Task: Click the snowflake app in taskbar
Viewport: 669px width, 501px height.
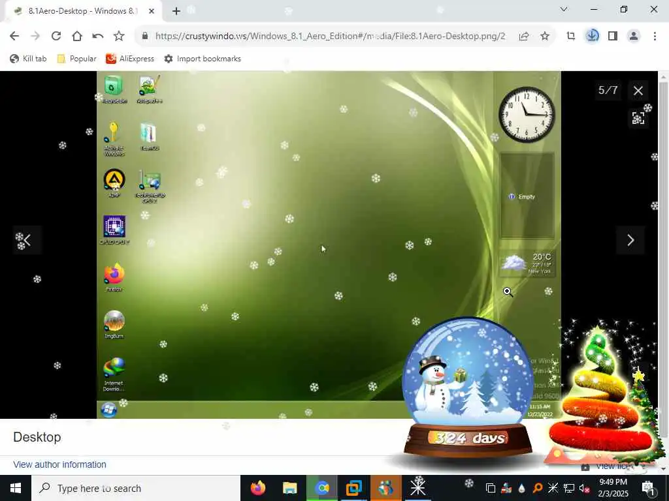Action: point(417,488)
